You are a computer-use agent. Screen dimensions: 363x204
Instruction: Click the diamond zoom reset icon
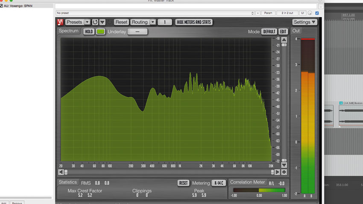click(284, 172)
